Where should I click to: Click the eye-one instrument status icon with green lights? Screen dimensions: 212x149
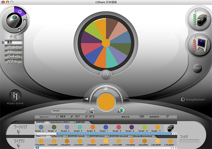200,20
